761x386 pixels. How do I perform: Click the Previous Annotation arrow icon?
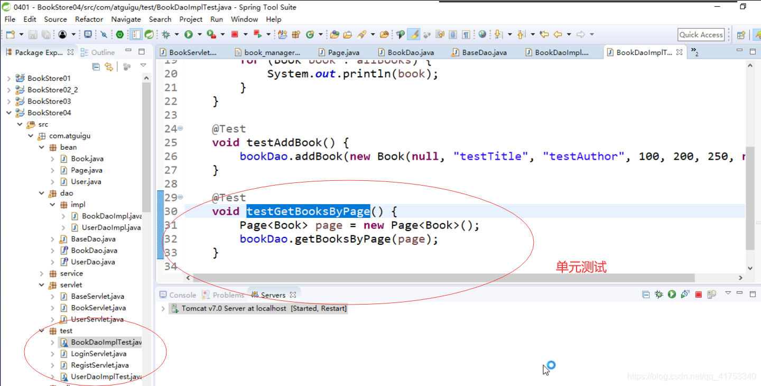[x=521, y=34]
